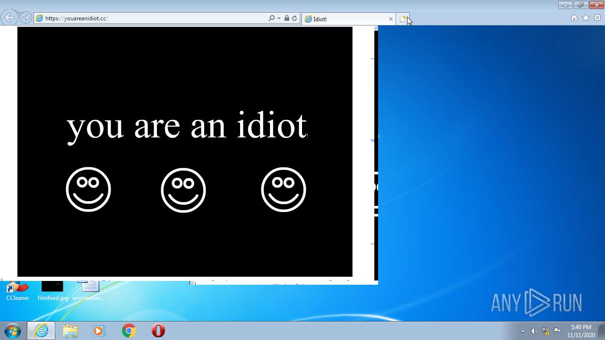
Task: Open the volume speaker icon
Action: coord(534,331)
